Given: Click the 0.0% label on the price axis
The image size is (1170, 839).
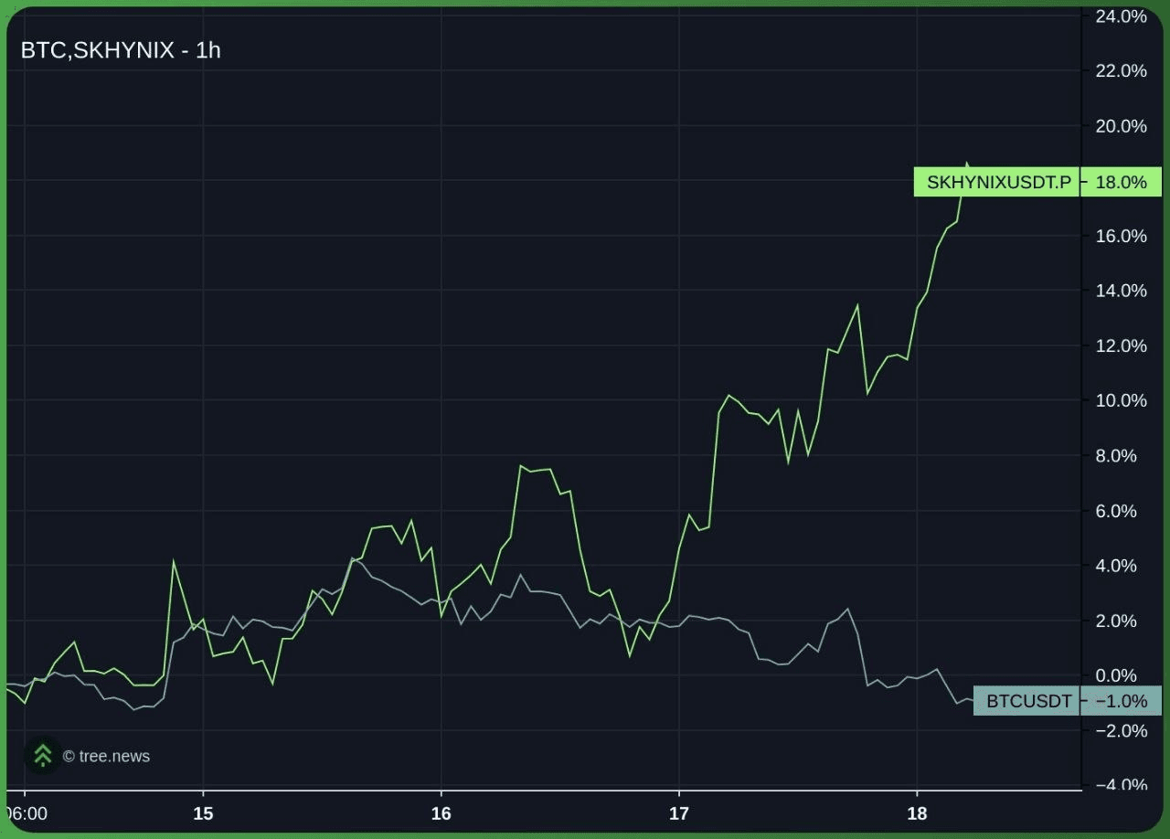Looking at the screenshot, I should tap(1116, 675).
